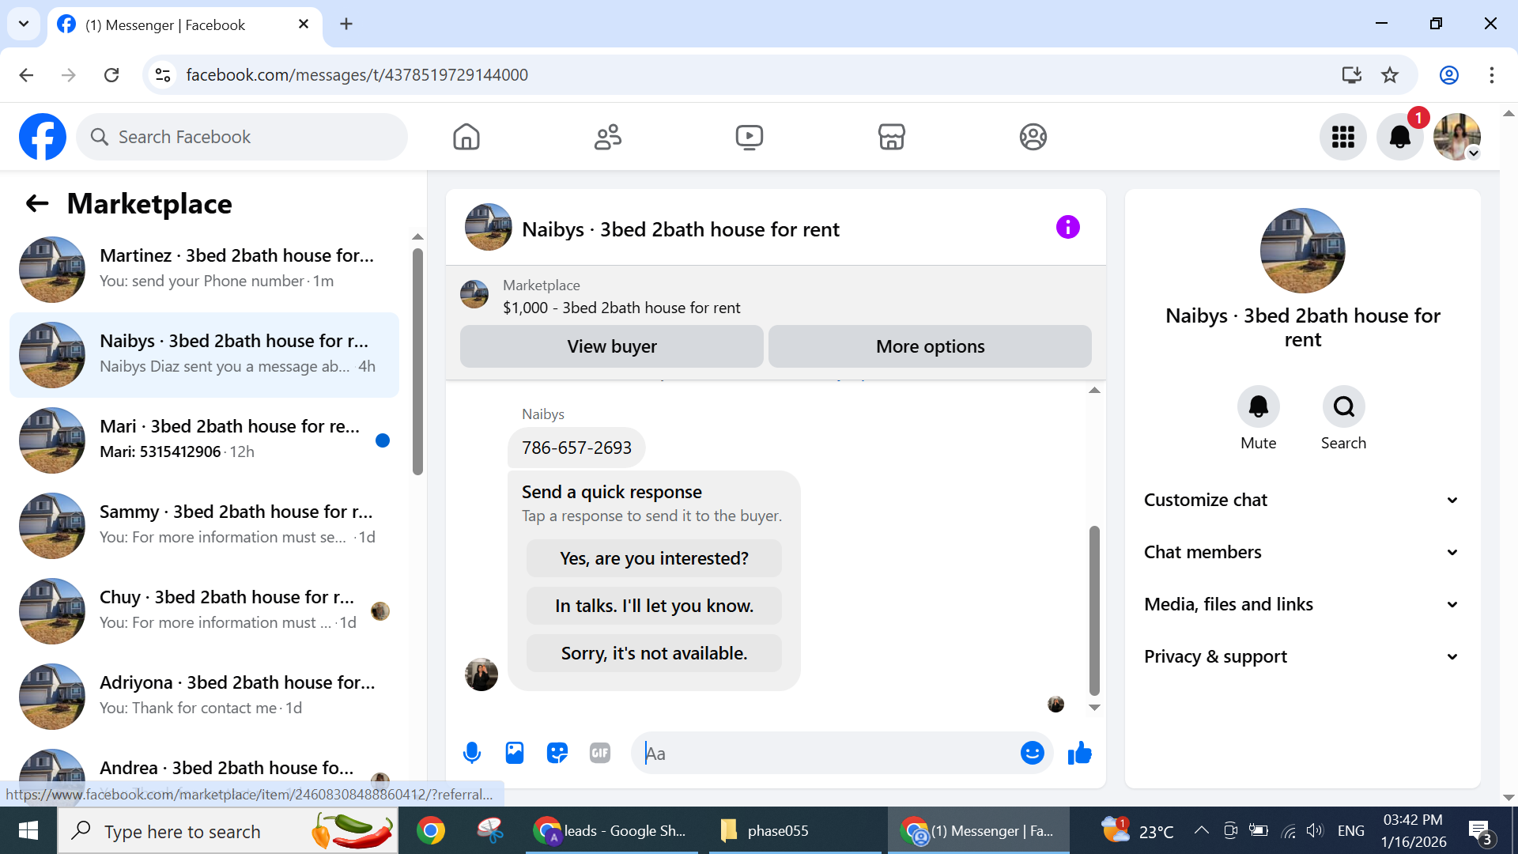Click the Aa message input field

click(x=830, y=753)
